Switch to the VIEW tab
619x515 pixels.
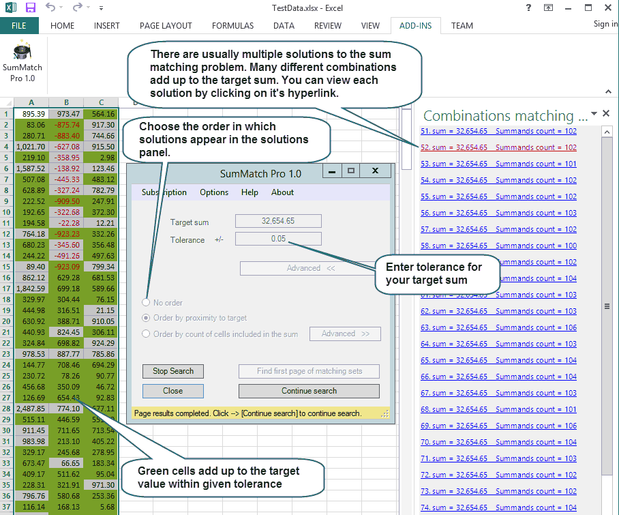[x=370, y=26]
